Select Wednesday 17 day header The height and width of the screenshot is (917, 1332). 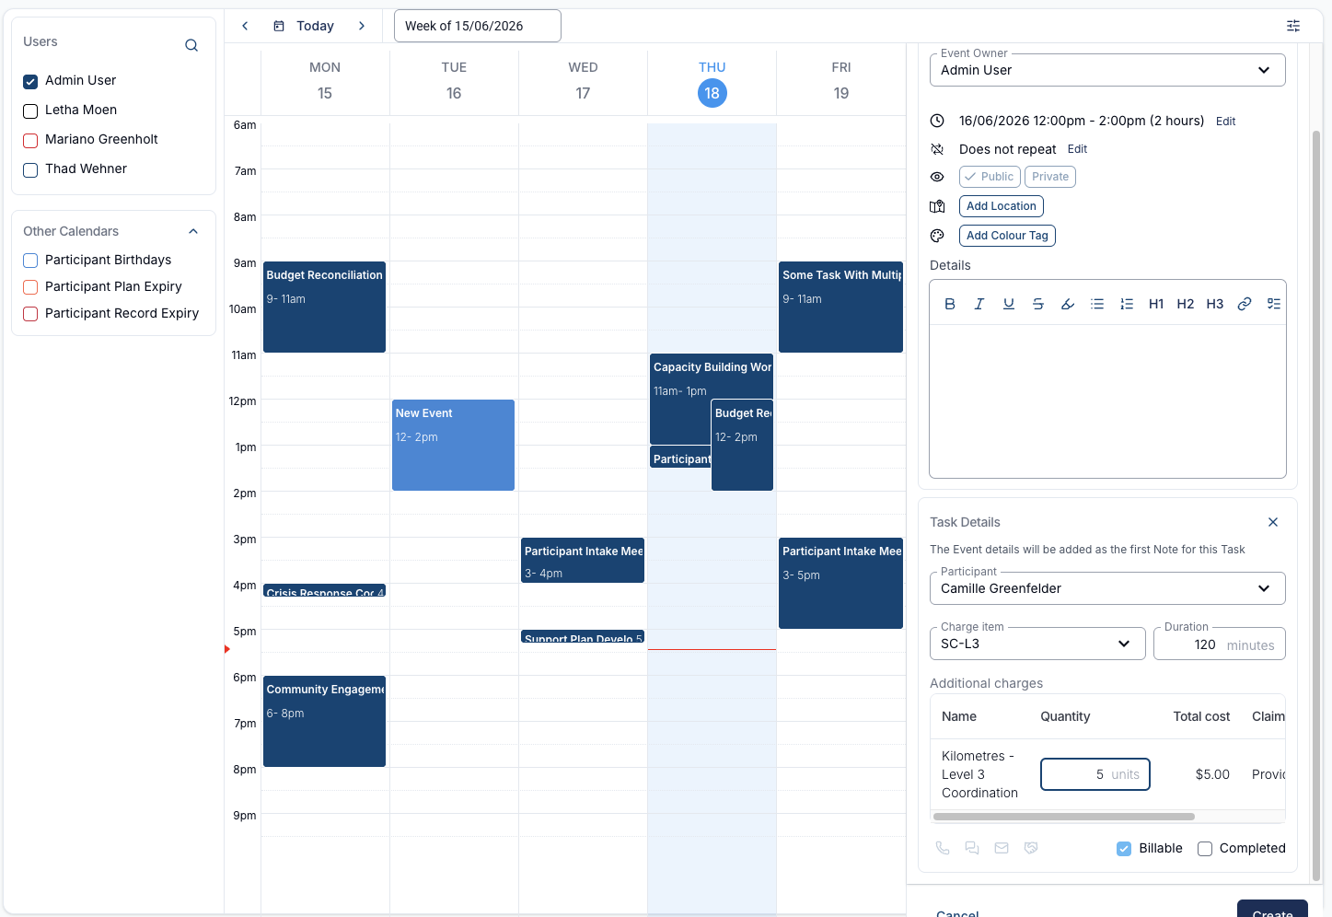(x=583, y=83)
